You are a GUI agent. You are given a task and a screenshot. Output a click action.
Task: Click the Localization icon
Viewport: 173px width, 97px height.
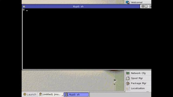(x=128, y=88)
